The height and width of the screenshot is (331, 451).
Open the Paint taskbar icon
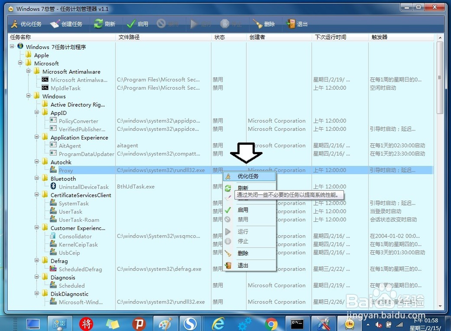pos(166,324)
